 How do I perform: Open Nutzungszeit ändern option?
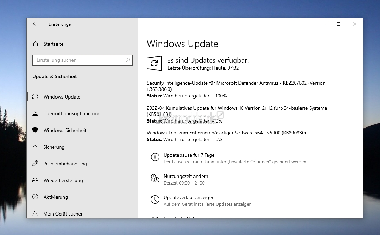pyautogui.click(x=186, y=176)
